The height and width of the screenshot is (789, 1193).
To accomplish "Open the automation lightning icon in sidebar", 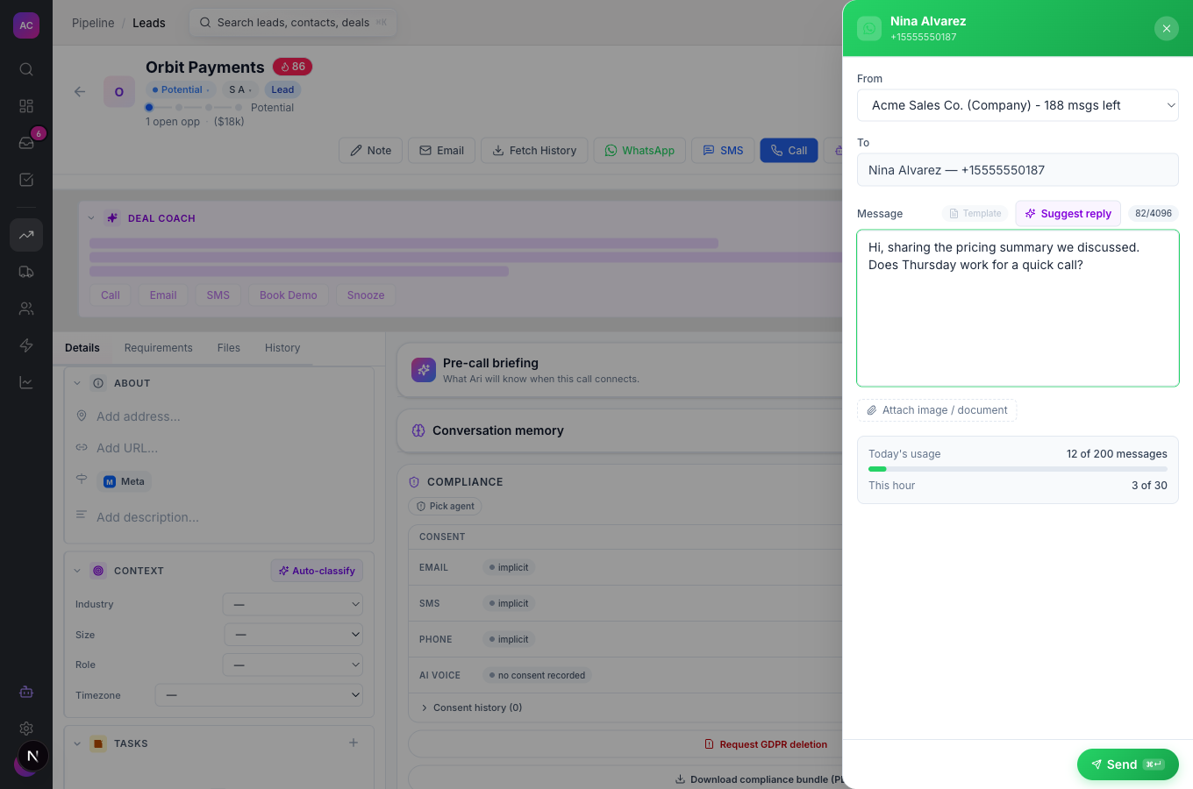I will tap(26, 345).
